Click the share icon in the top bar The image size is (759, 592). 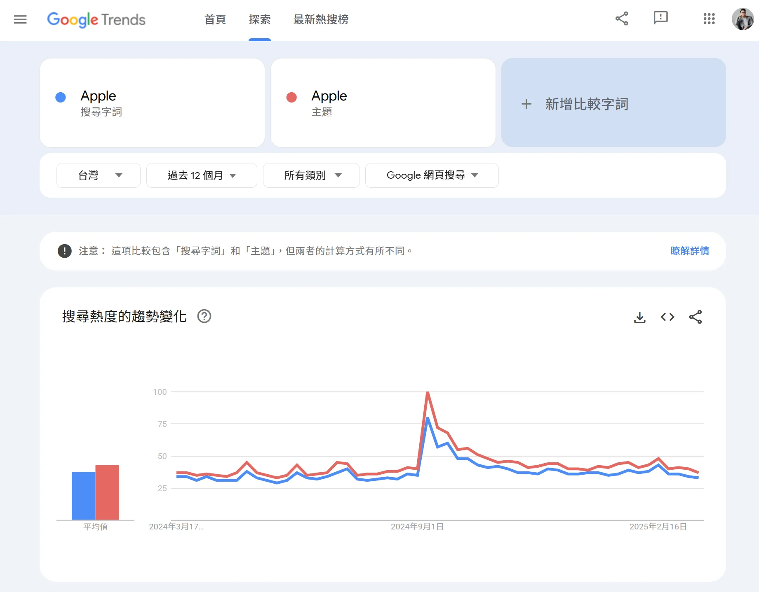coord(622,19)
